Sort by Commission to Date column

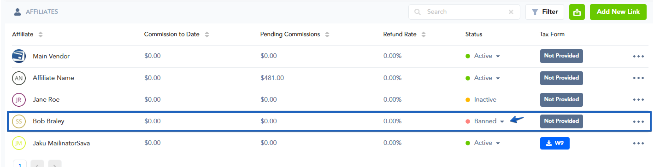pos(207,35)
